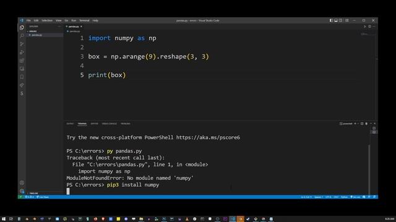Change end of line sequence CRLF
This screenshot has width=396, height=222.
336,197
